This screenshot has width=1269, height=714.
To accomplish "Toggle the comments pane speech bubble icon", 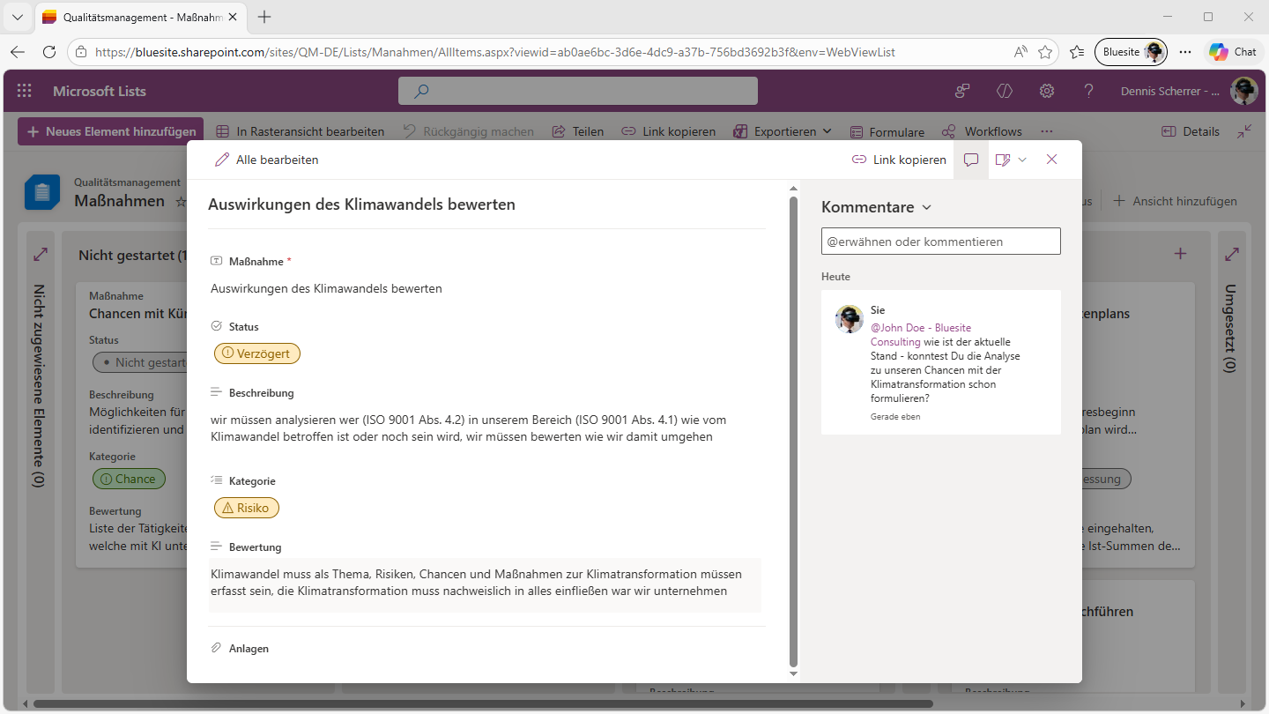I will (971, 160).
